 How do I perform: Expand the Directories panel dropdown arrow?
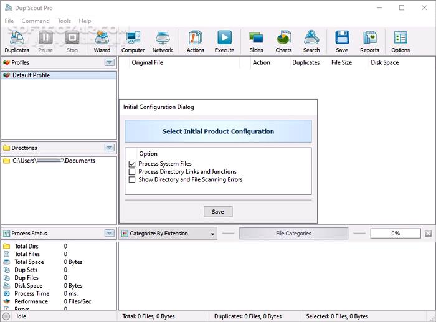[110, 148]
